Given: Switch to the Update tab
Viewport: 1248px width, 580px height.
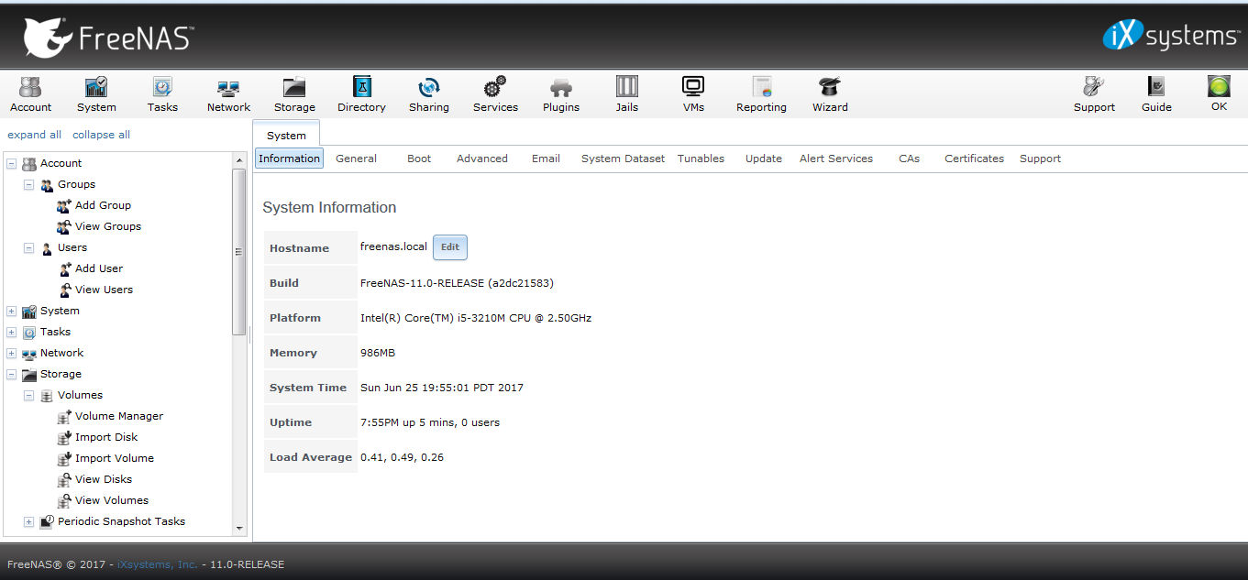Looking at the screenshot, I should (x=764, y=159).
